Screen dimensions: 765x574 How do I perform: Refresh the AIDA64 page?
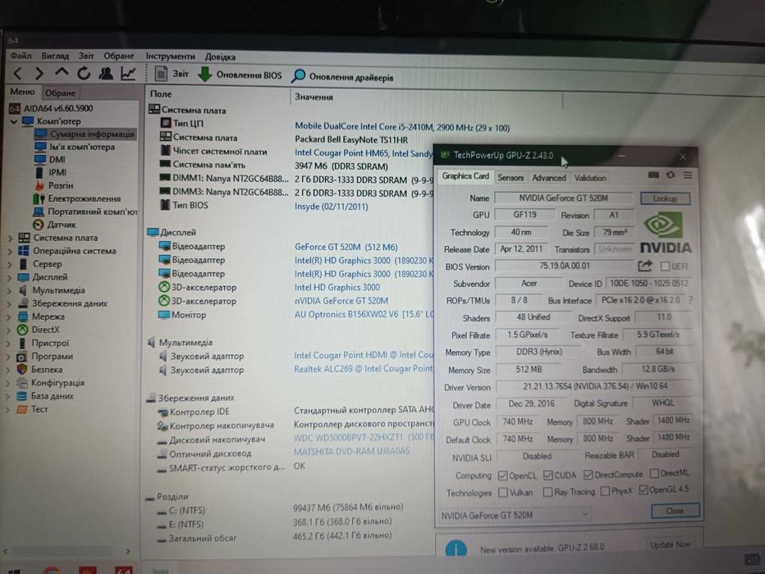coord(84,74)
